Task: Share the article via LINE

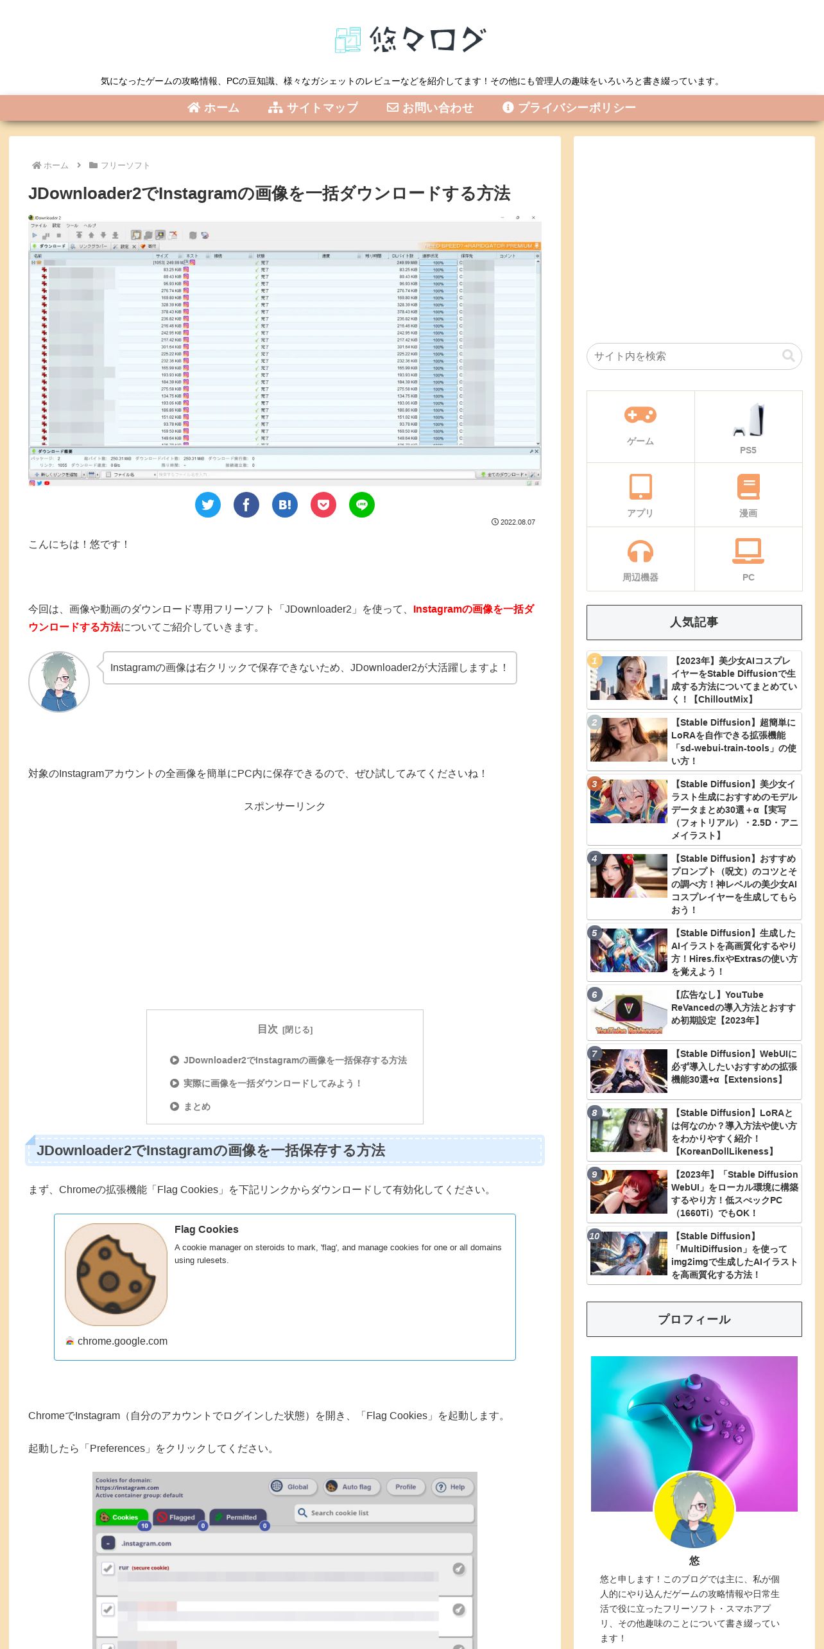Action: click(x=362, y=505)
